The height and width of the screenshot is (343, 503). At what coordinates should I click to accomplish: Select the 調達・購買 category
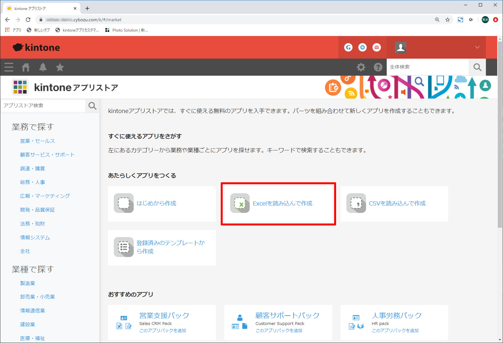click(33, 168)
